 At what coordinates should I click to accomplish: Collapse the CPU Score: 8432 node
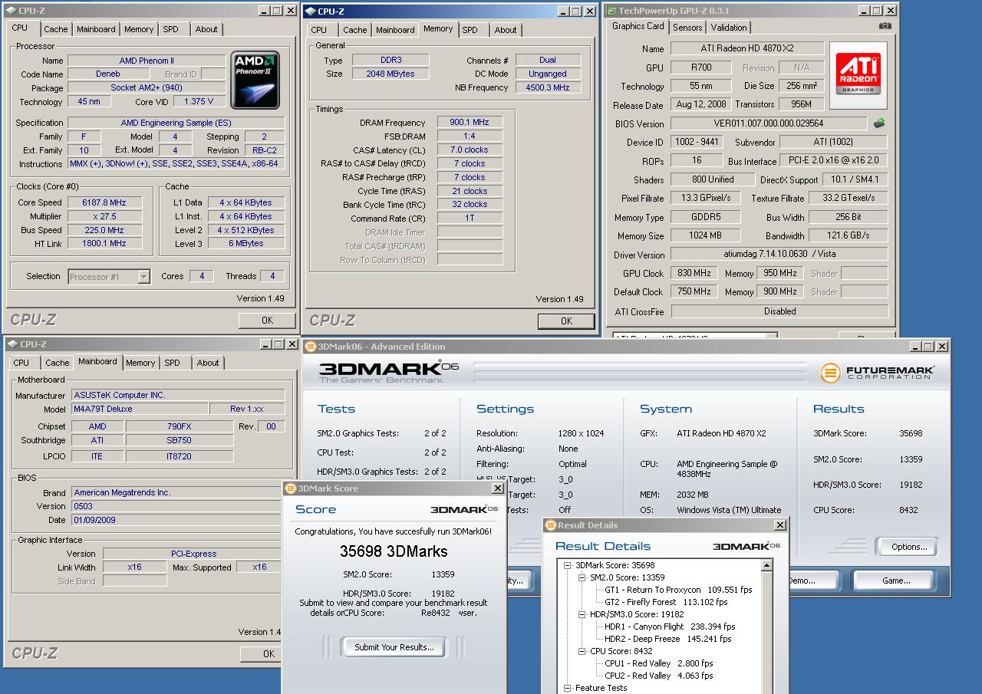[582, 651]
